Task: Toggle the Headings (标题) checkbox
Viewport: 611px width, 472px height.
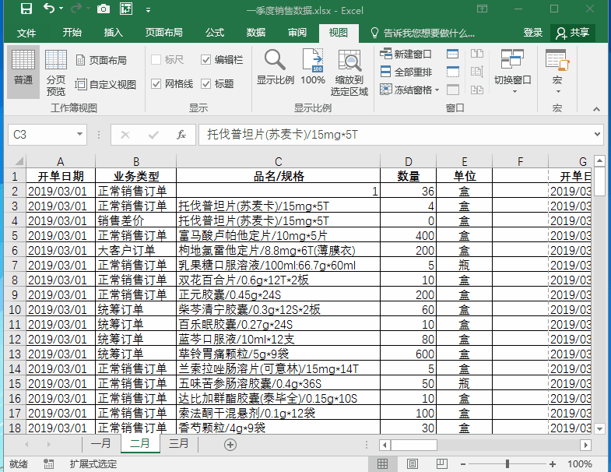Action: 205,84
